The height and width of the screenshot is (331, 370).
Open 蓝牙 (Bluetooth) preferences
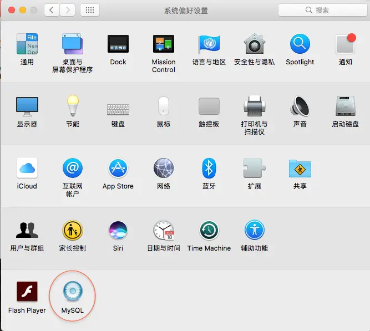pos(209,168)
